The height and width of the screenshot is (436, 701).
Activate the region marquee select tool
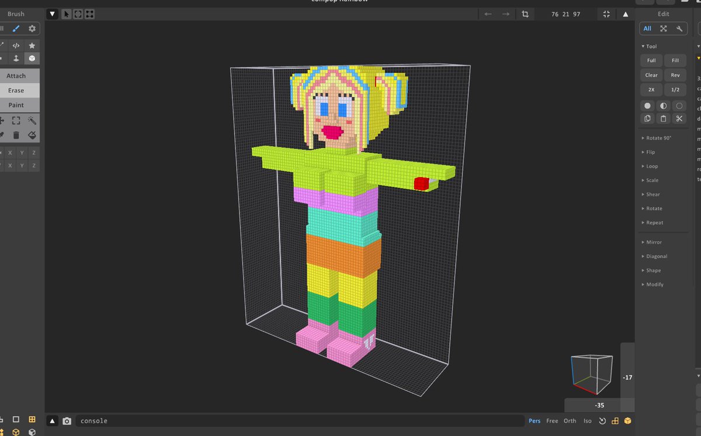(16, 121)
